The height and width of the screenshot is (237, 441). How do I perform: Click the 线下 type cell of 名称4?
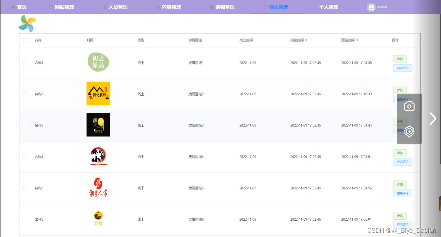coord(141,157)
